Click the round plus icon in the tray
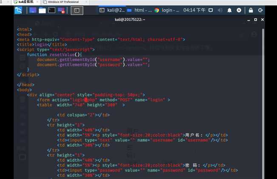 click(239, 10)
